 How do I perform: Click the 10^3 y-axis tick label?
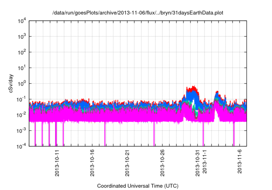click(x=22, y=36)
